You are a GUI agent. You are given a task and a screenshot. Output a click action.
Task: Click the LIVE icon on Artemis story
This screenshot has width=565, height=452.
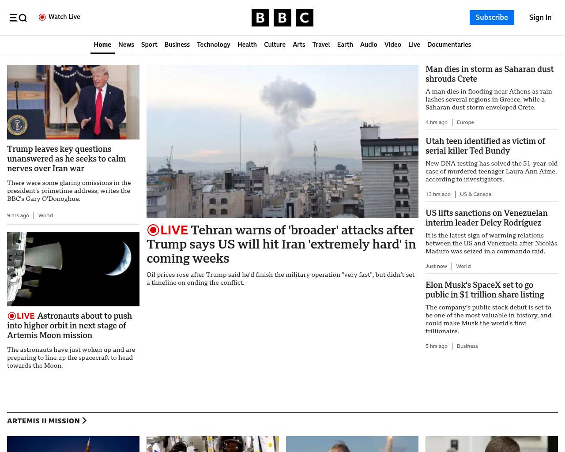[12, 316]
